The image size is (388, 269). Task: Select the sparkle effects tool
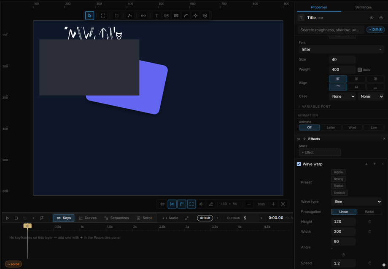(196, 16)
